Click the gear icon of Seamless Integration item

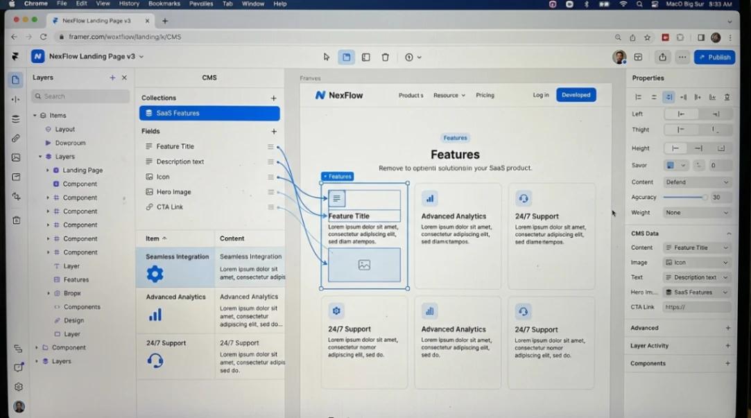tap(155, 274)
